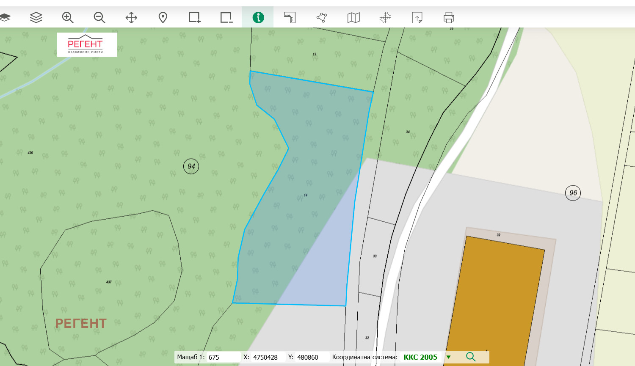This screenshot has height=366, width=635.
Task: Toggle the green info identify tool
Action: coord(258,17)
